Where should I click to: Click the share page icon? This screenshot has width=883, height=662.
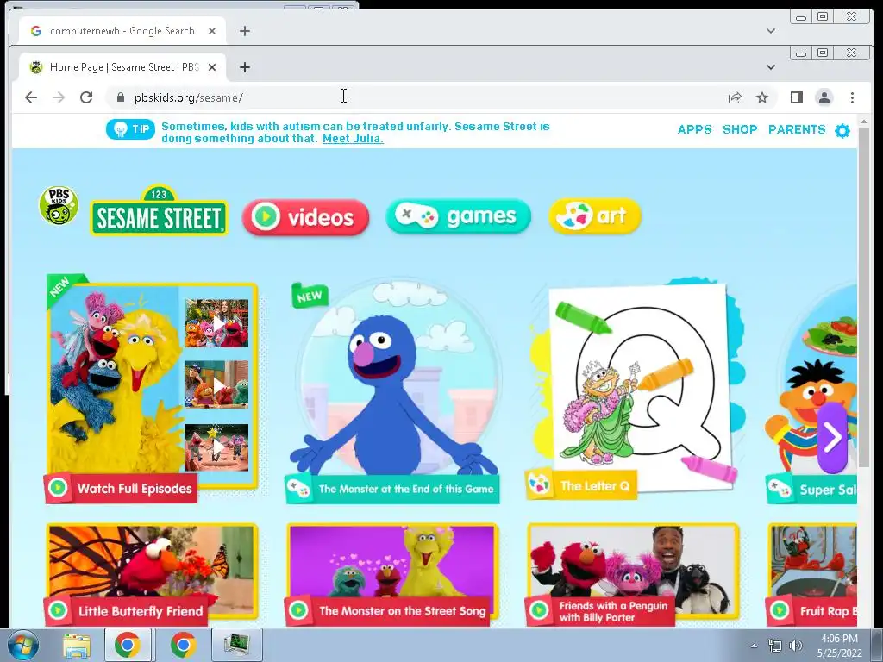735,97
